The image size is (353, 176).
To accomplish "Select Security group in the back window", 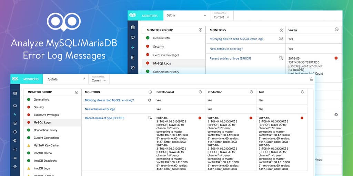I will point(174,47).
